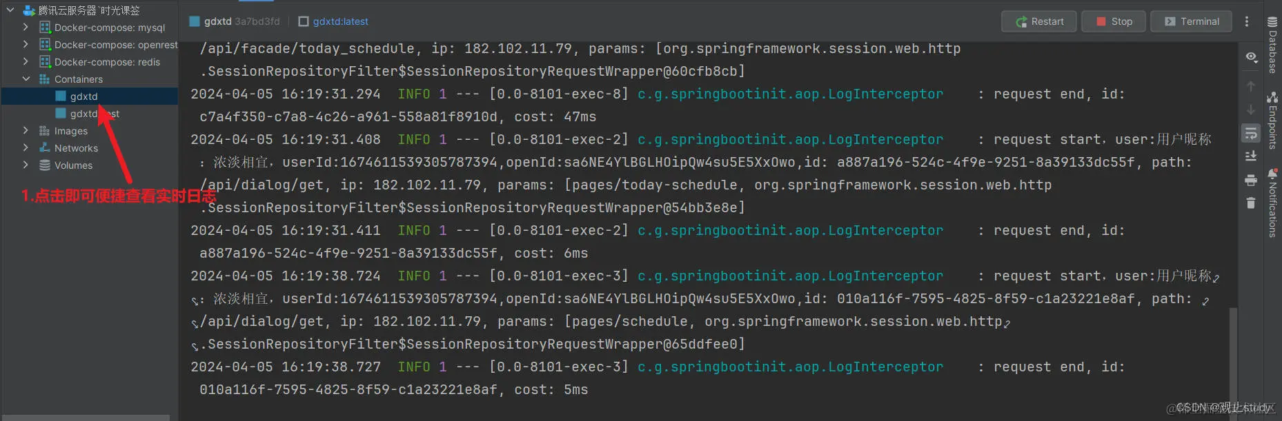1282x421 pixels.
Task: Click the services tree horizontal scrollbar
Action: pyautogui.click(x=85, y=418)
